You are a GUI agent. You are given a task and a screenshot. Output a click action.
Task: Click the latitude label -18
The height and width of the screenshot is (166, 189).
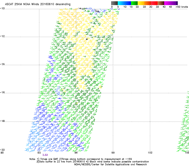2,121
